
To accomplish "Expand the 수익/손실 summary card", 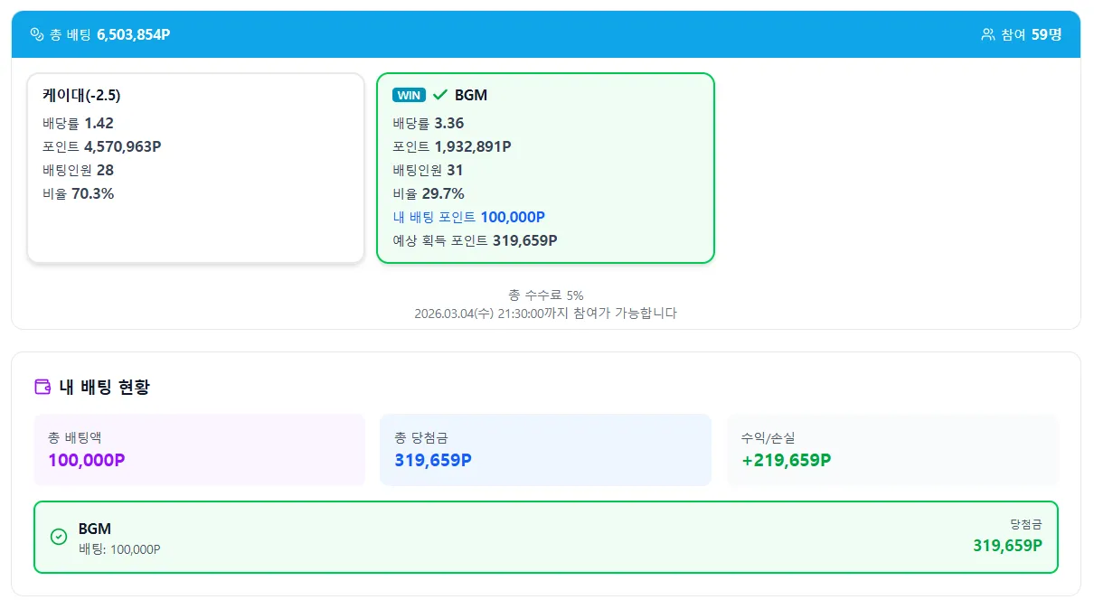I will [x=892, y=449].
